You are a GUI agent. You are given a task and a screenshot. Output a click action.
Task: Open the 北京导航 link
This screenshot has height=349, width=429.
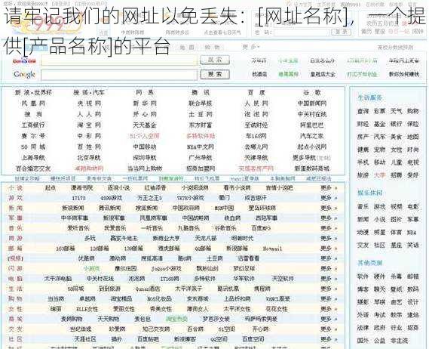click(89, 158)
